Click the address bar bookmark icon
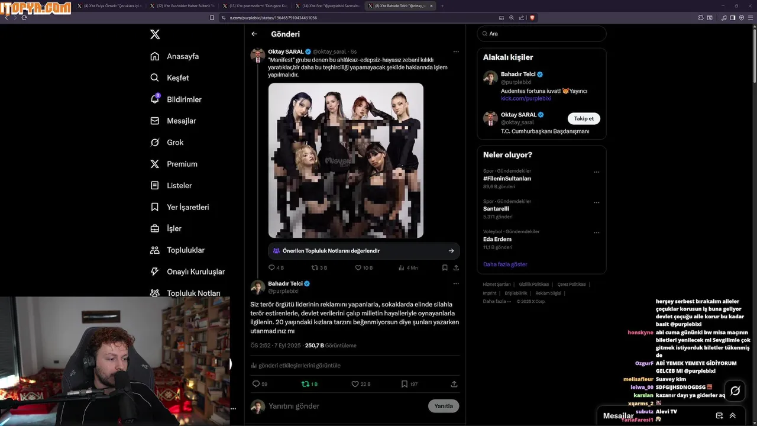 212,18
